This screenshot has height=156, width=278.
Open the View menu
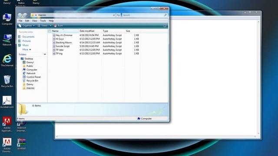(34, 21)
